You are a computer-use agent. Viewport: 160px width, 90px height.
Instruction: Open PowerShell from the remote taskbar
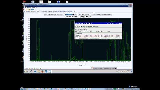pyautogui.click(x=35, y=71)
